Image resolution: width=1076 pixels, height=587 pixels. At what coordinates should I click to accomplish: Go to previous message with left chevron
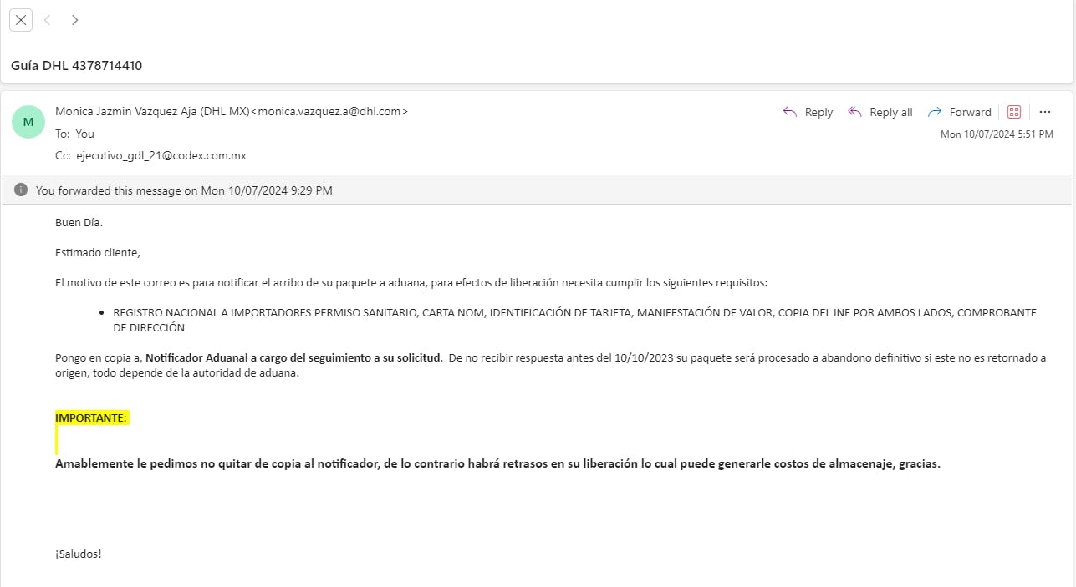click(48, 20)
